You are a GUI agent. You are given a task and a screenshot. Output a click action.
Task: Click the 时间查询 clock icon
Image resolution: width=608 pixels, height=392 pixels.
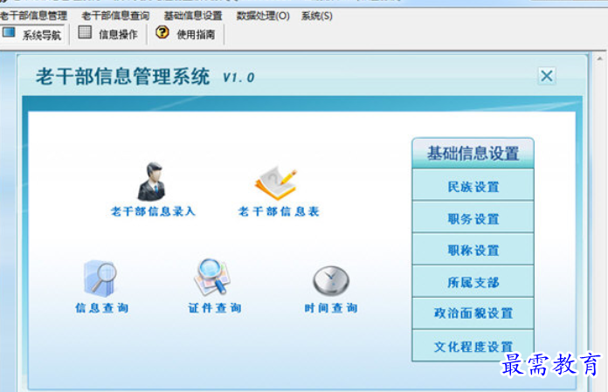pos(331,280)
